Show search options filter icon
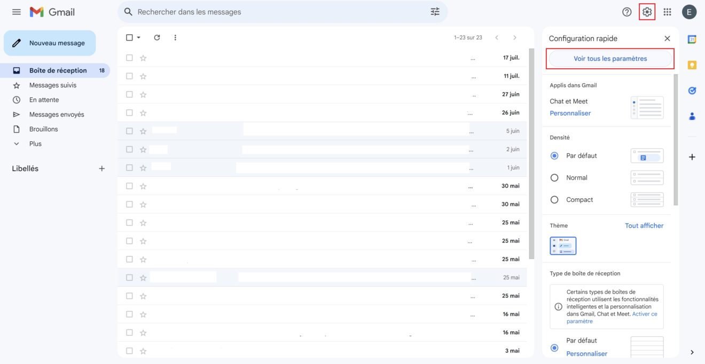 (x=435, y=12)
